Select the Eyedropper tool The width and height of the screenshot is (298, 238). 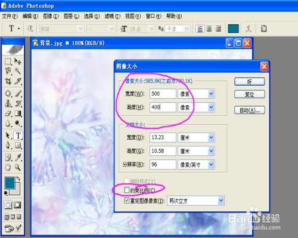[x=18, y=158]
